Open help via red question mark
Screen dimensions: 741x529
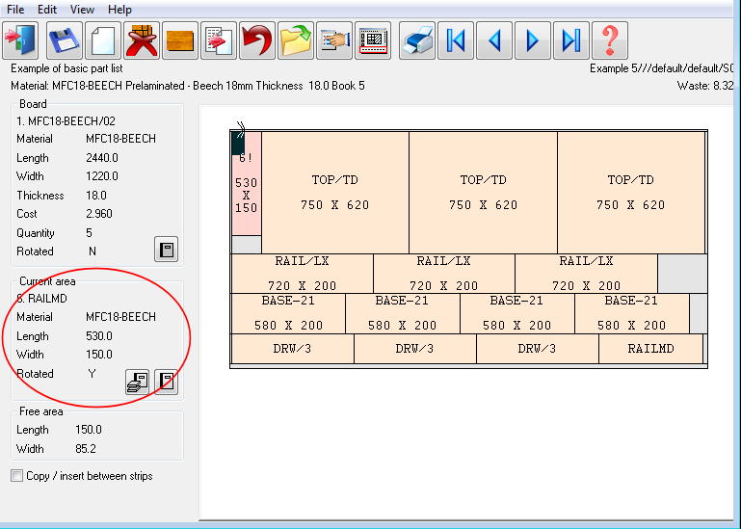coord(610,40)
